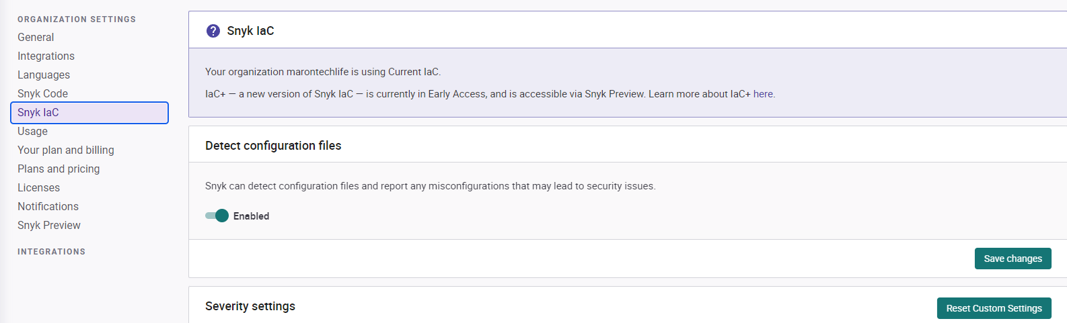Open the Usage page
Viewport: 1067px width, 323px height.
[32, 132]
